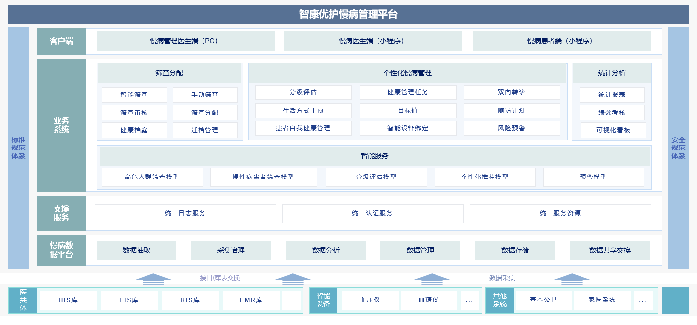Select 风险预警 in 个性化慢病管理
This screenshot has height=325, width=697.
click(x=512, y=128)
